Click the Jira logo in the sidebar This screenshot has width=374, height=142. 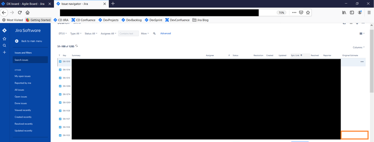[4, 31]
